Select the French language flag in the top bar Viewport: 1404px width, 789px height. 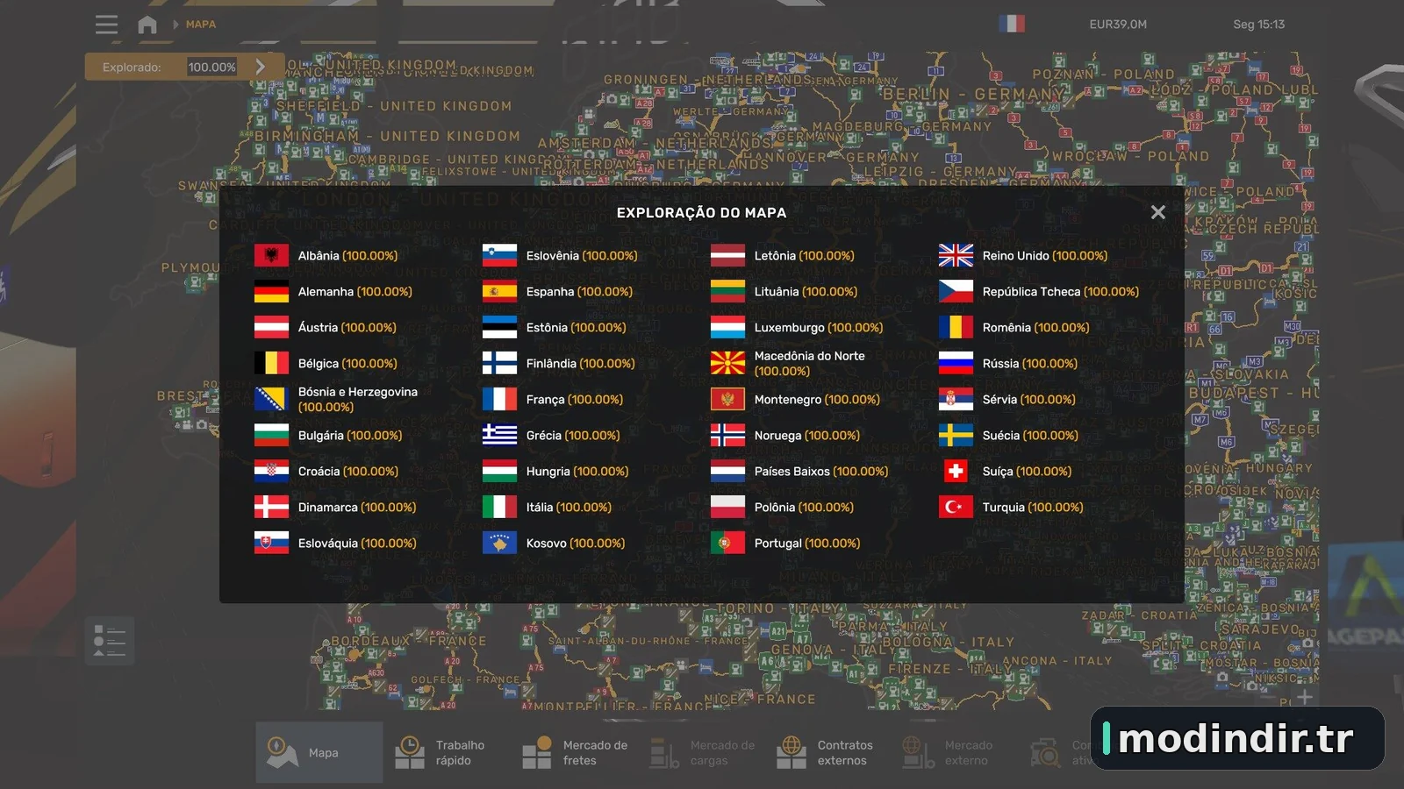click(1012, 24)
